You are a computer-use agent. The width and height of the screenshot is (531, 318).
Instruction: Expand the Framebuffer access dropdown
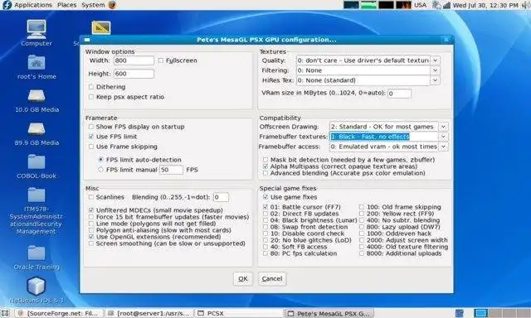tap(443, 147)
